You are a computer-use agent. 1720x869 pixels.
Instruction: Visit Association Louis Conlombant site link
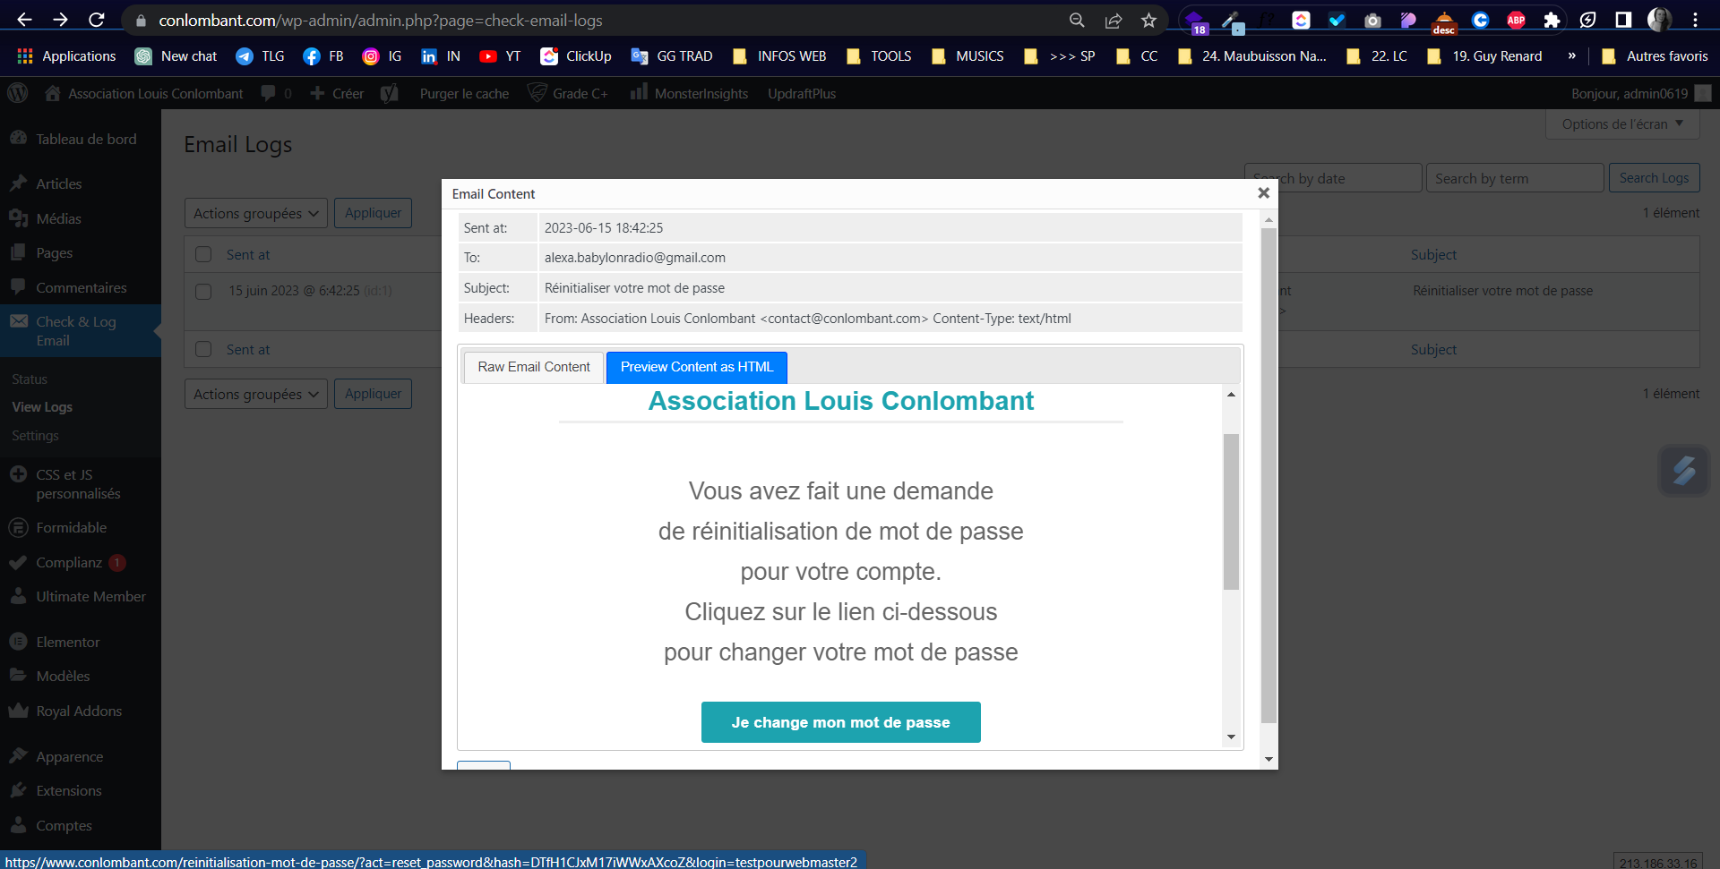point(143,93)
